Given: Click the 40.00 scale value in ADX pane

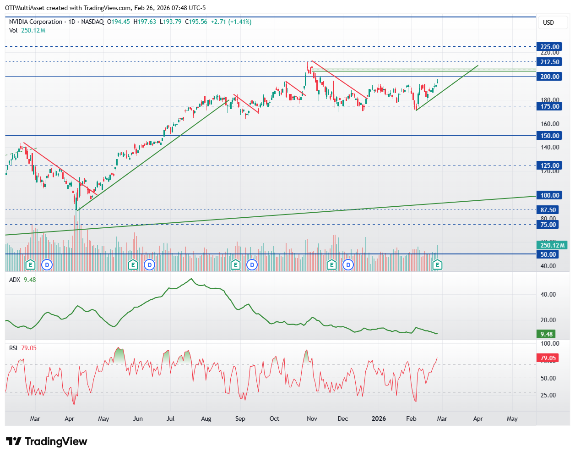Looking at the screenshot, I should [548, 294].
